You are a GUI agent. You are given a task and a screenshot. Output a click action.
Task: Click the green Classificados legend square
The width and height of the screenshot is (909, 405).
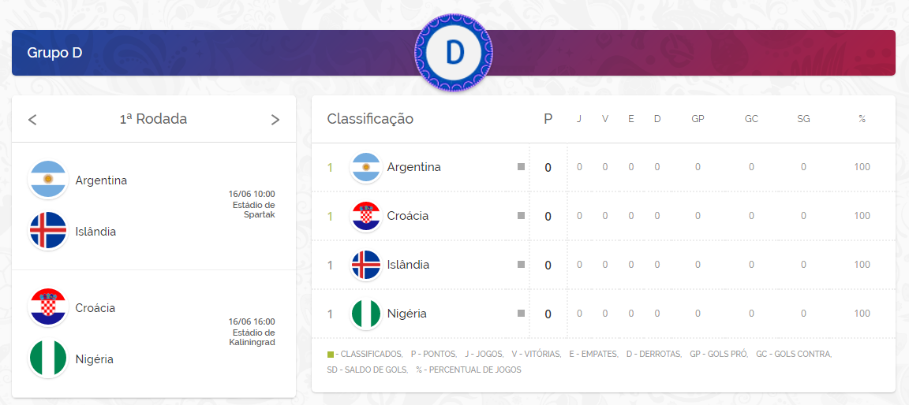point(330,355)
